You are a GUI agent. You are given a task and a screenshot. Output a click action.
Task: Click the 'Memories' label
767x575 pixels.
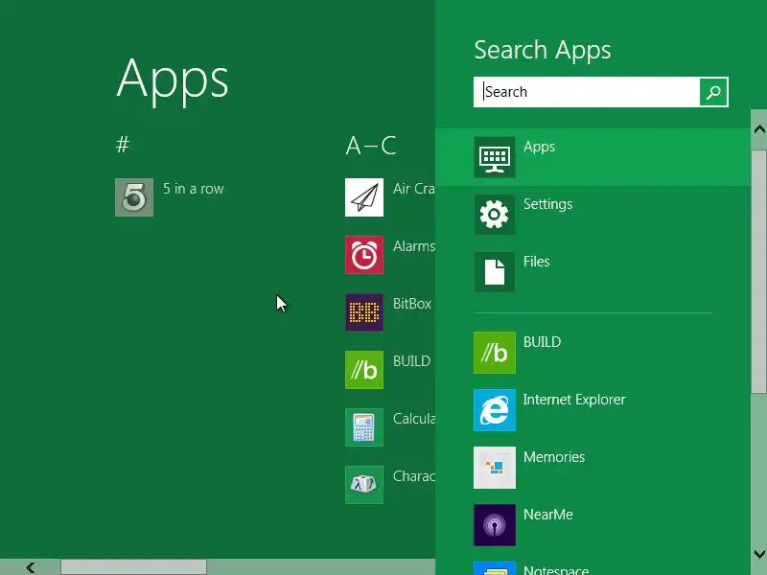pos(554,457)
